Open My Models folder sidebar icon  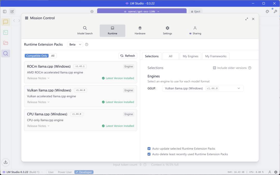click(x=5, y=43)
